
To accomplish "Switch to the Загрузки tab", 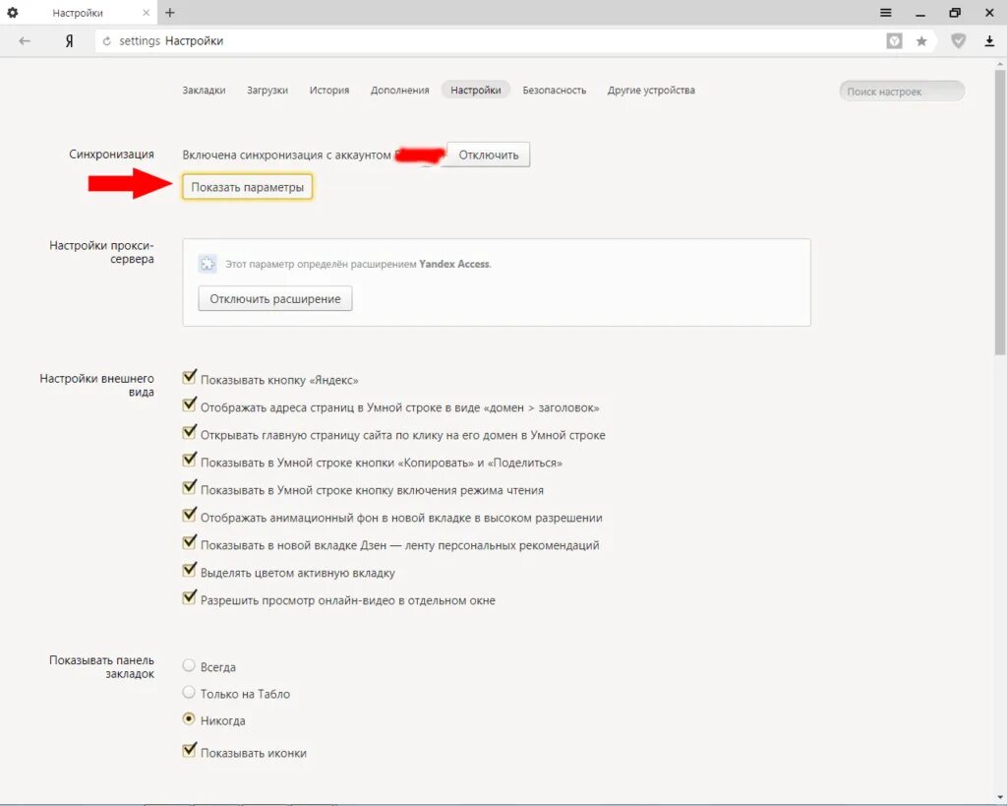I will point(267,90).
